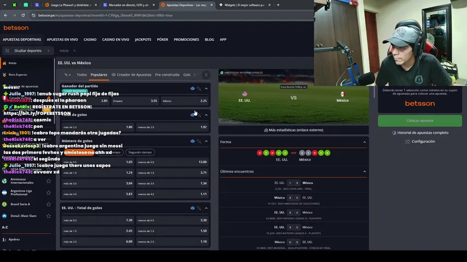Close the Apuestas Deportivas browser tab
This screenshot has height=262, width=467.
[211, 5]
